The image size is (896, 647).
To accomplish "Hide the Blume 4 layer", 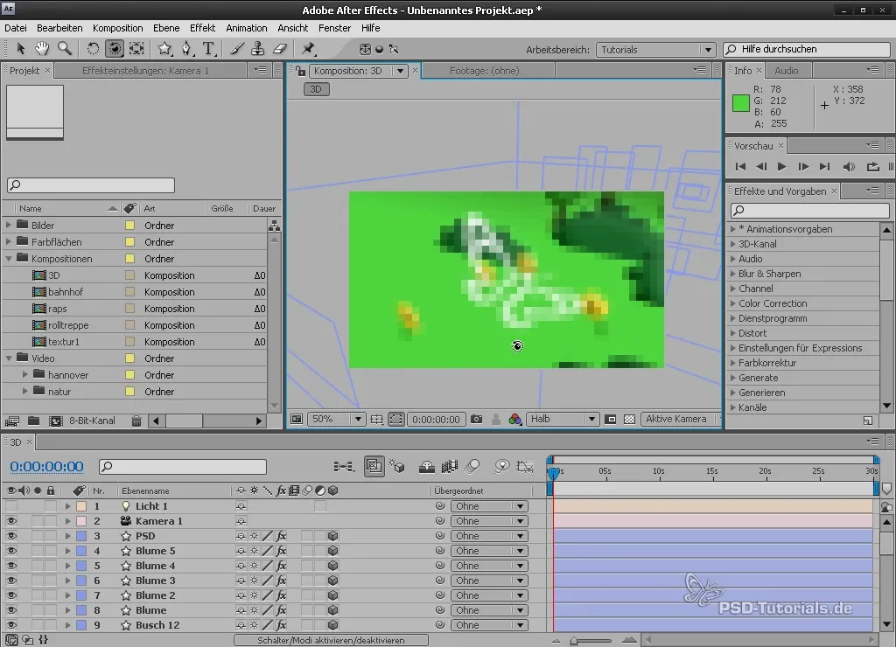I will coord(10,566).
